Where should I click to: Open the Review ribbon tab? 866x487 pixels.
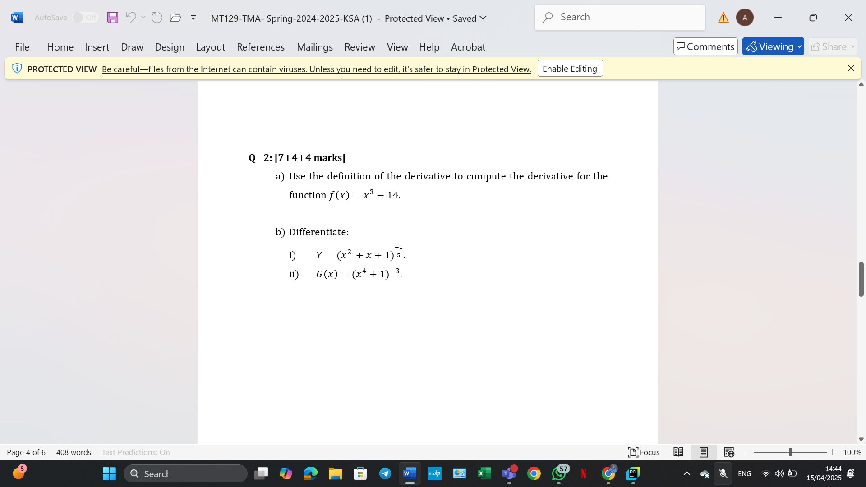coord(359,47)
